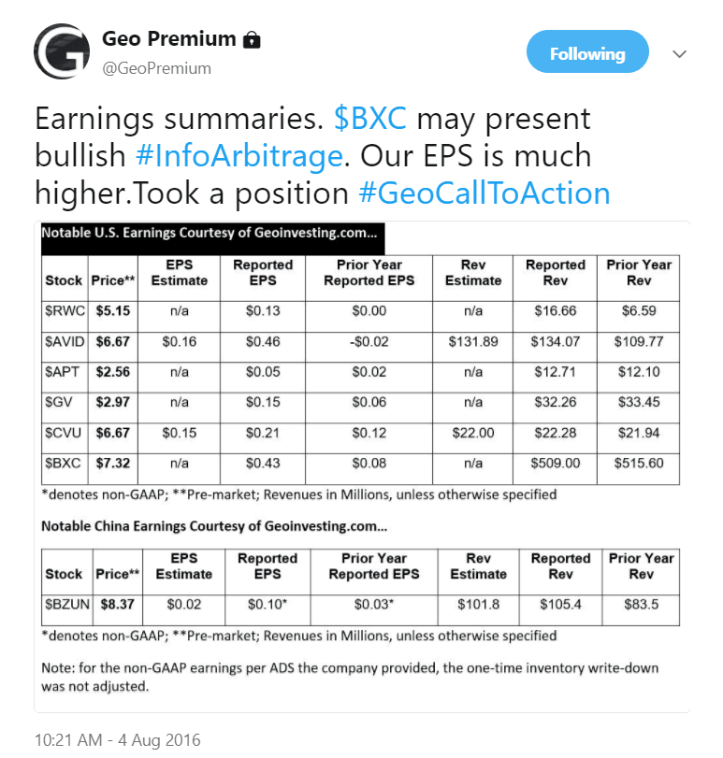723x758 pixels.
Task: Click the 10:21 AM - 4 Aug 2016 timestamp
Action: [118, 740]
